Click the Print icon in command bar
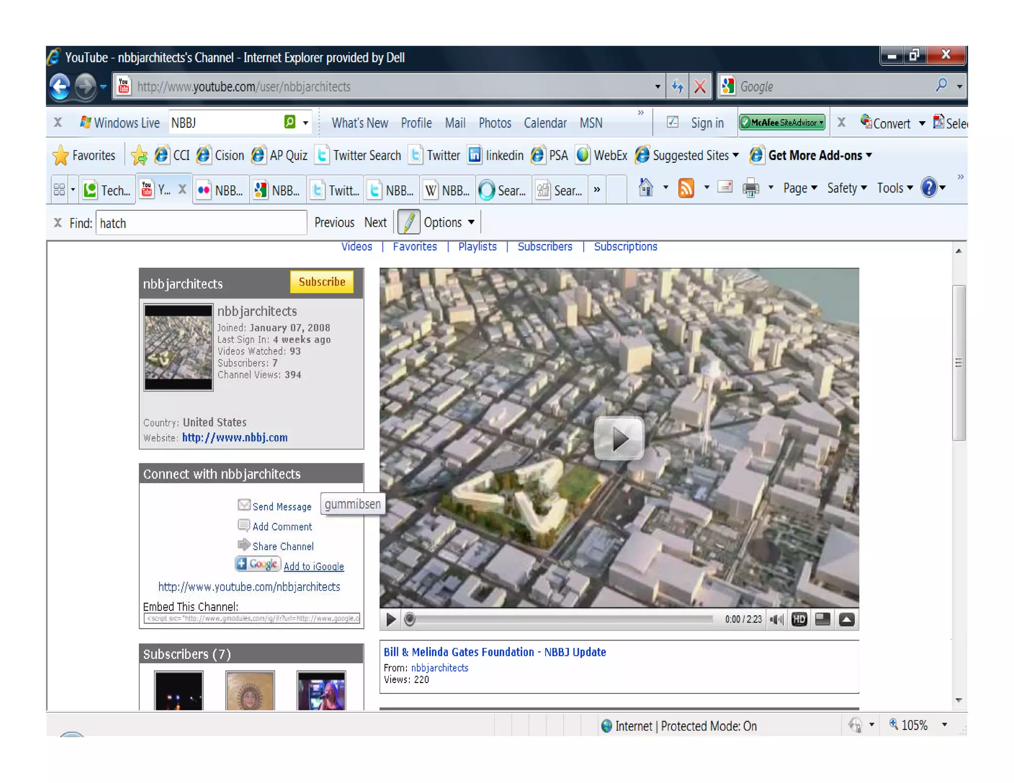This screenshot has height=783, width=1014. pyautogui.click(x=751, y=188)
